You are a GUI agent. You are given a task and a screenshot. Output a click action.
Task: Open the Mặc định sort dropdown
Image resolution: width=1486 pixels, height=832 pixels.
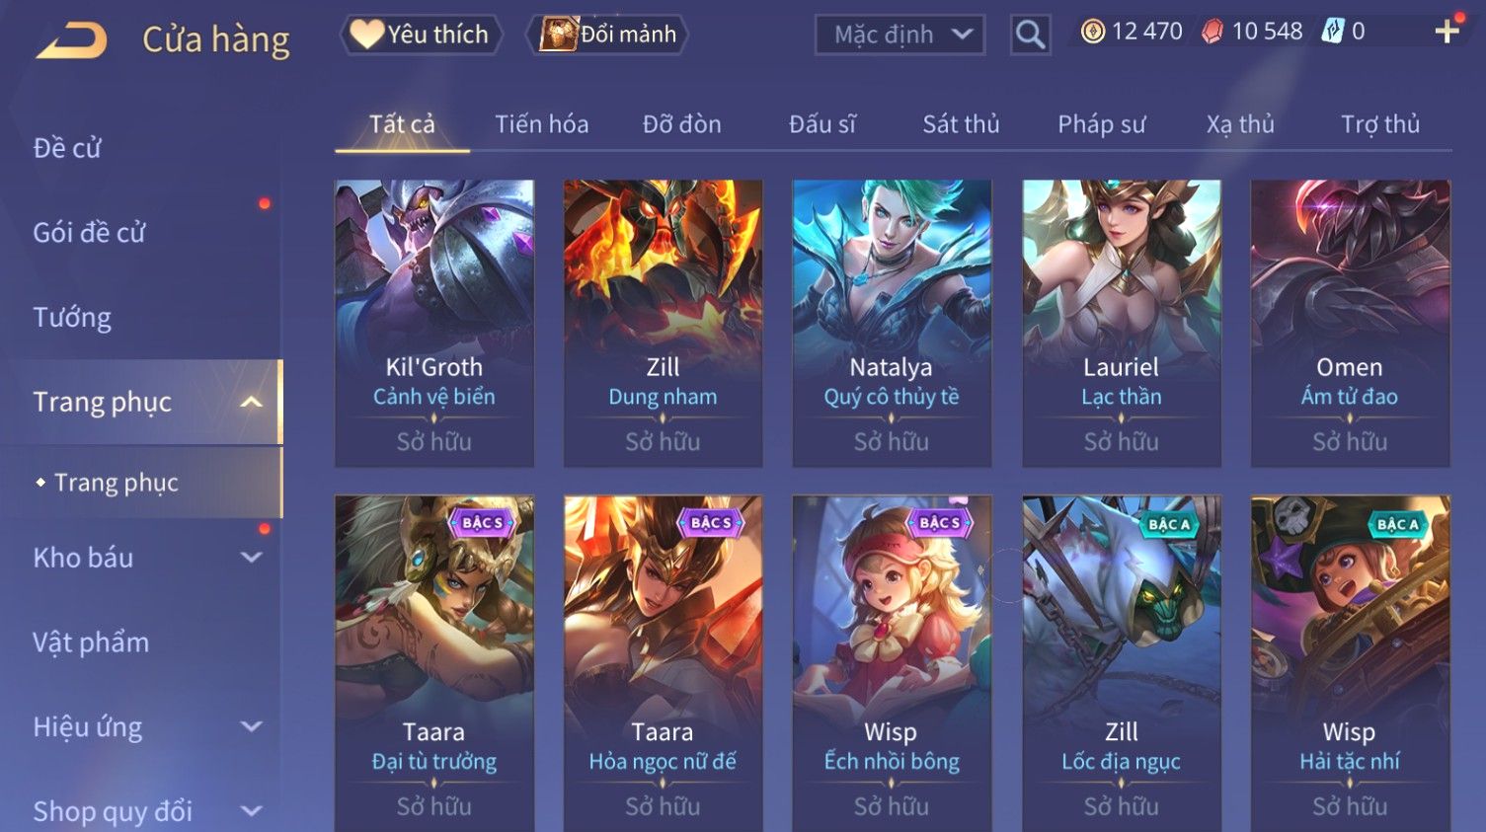[x=899, y=36]
